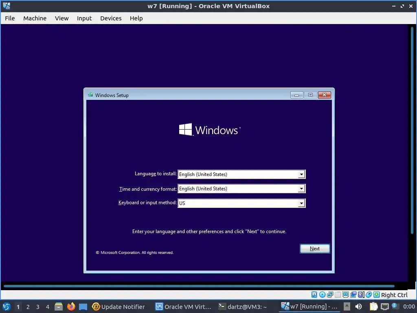Click the Right Ctrl host key label

click(x=394, y=295)
